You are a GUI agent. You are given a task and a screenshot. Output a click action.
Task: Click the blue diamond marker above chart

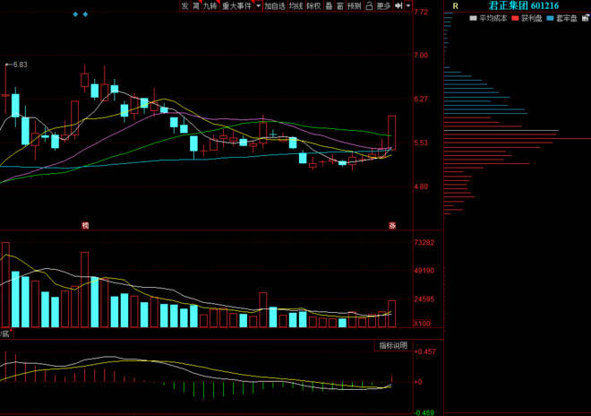point(76,14)
